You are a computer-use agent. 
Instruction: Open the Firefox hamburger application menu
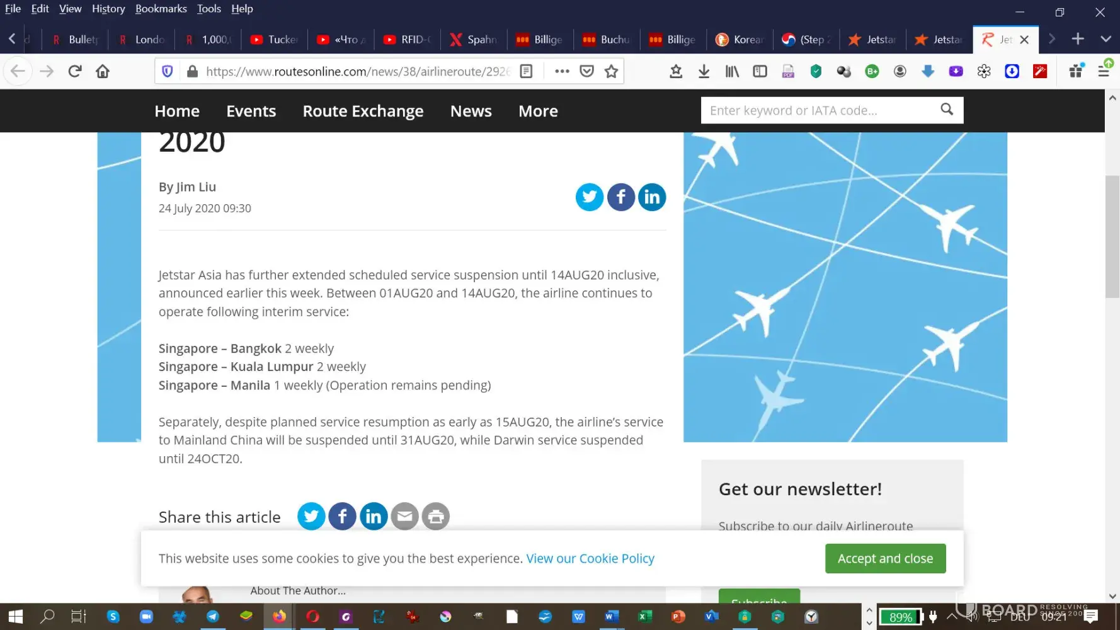(x=1104, y=71)
